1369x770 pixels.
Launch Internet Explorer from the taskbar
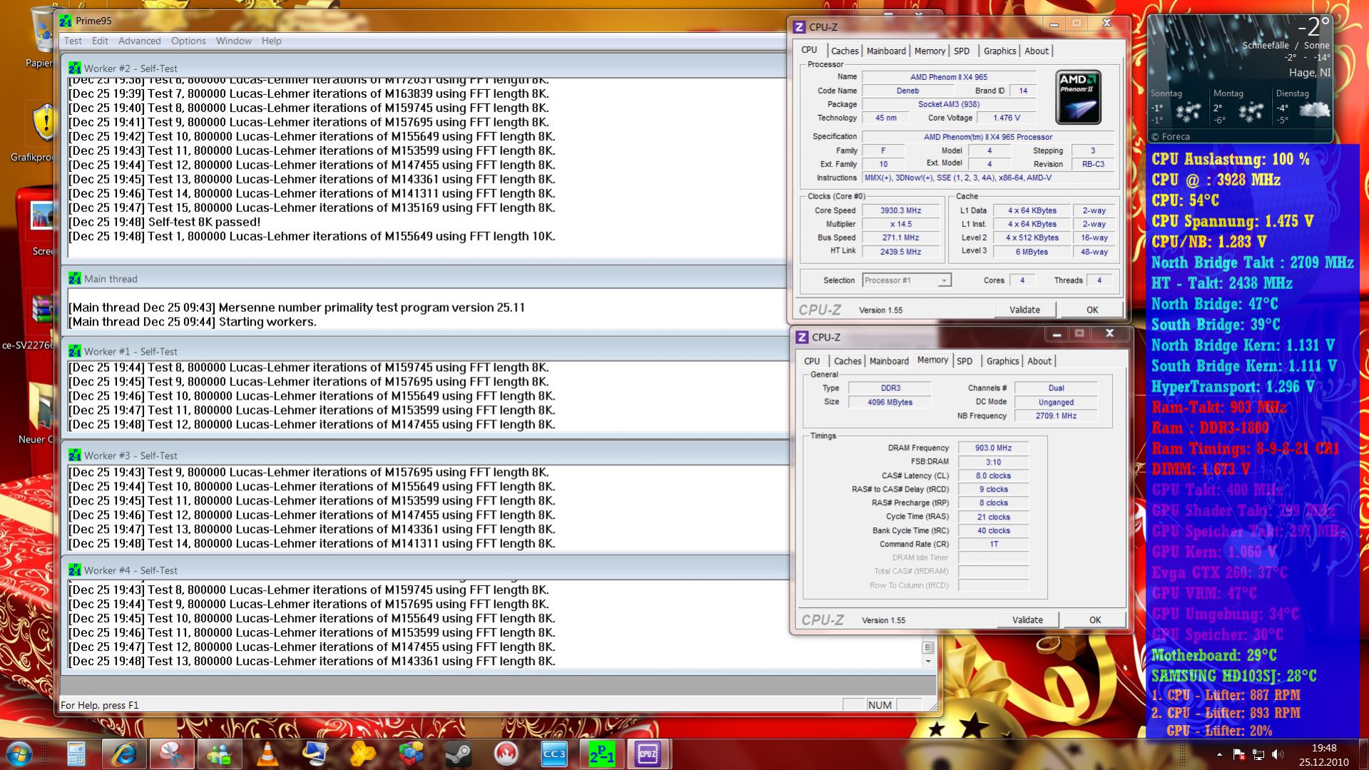coord(125,754)
